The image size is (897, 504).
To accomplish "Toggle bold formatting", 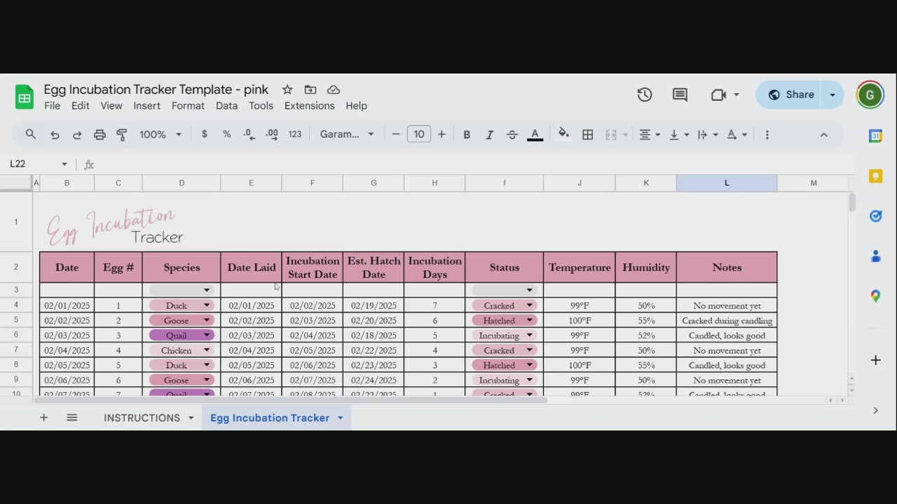I will click(x=467, y=134).
